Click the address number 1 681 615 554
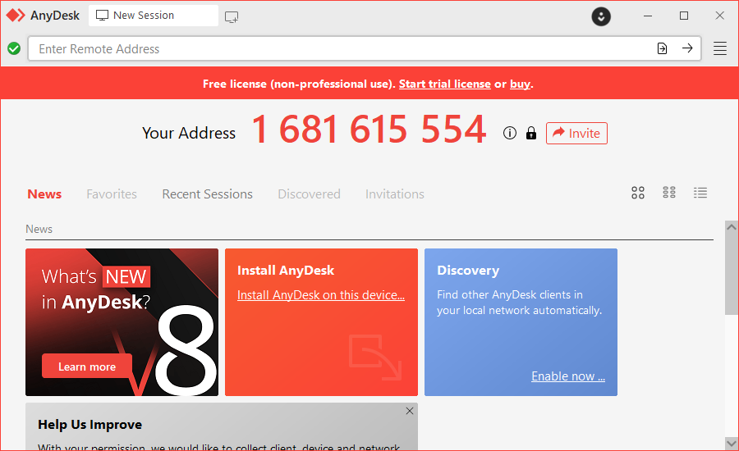Screen dimensions: 739x451 (x=369, y=130)
